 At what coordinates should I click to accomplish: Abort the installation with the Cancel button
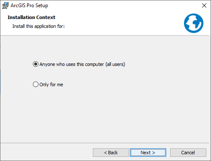188,153
